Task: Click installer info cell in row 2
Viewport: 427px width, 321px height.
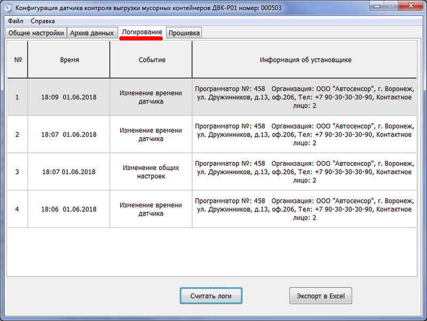Action: [x=304, y=134]
